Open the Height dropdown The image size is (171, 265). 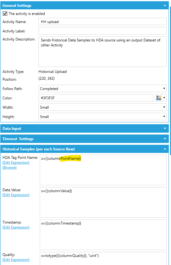coord(102,116)
